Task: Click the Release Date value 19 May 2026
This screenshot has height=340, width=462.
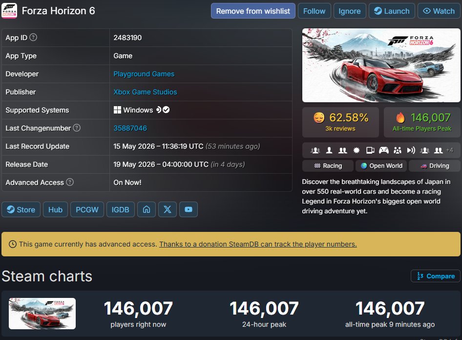Action: pyautogui.click(x=179, y=164)
